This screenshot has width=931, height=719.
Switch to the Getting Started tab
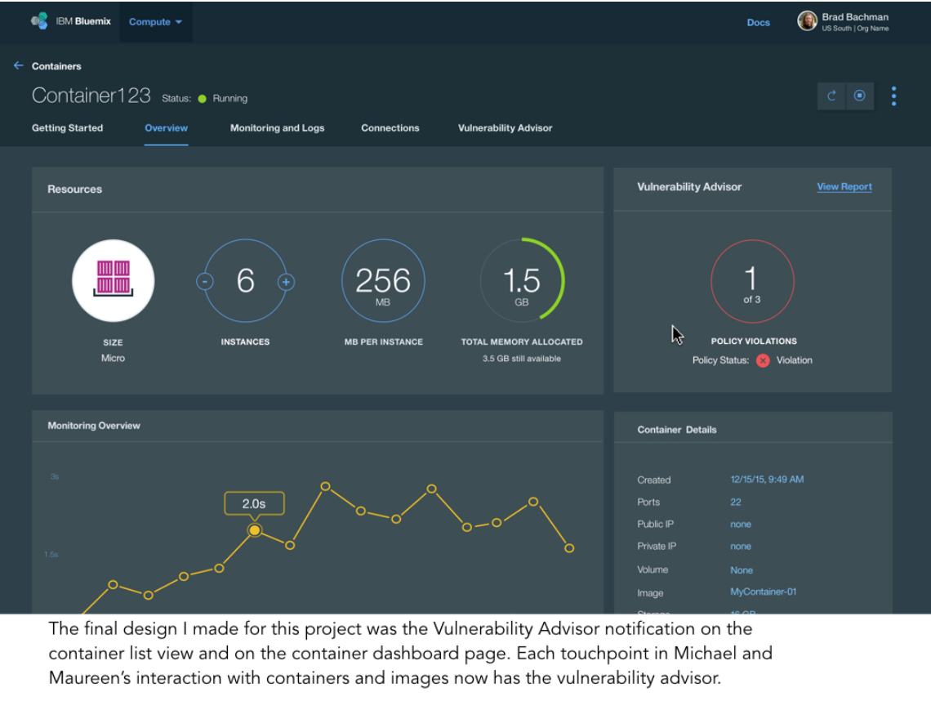click(x=67, y=127)
